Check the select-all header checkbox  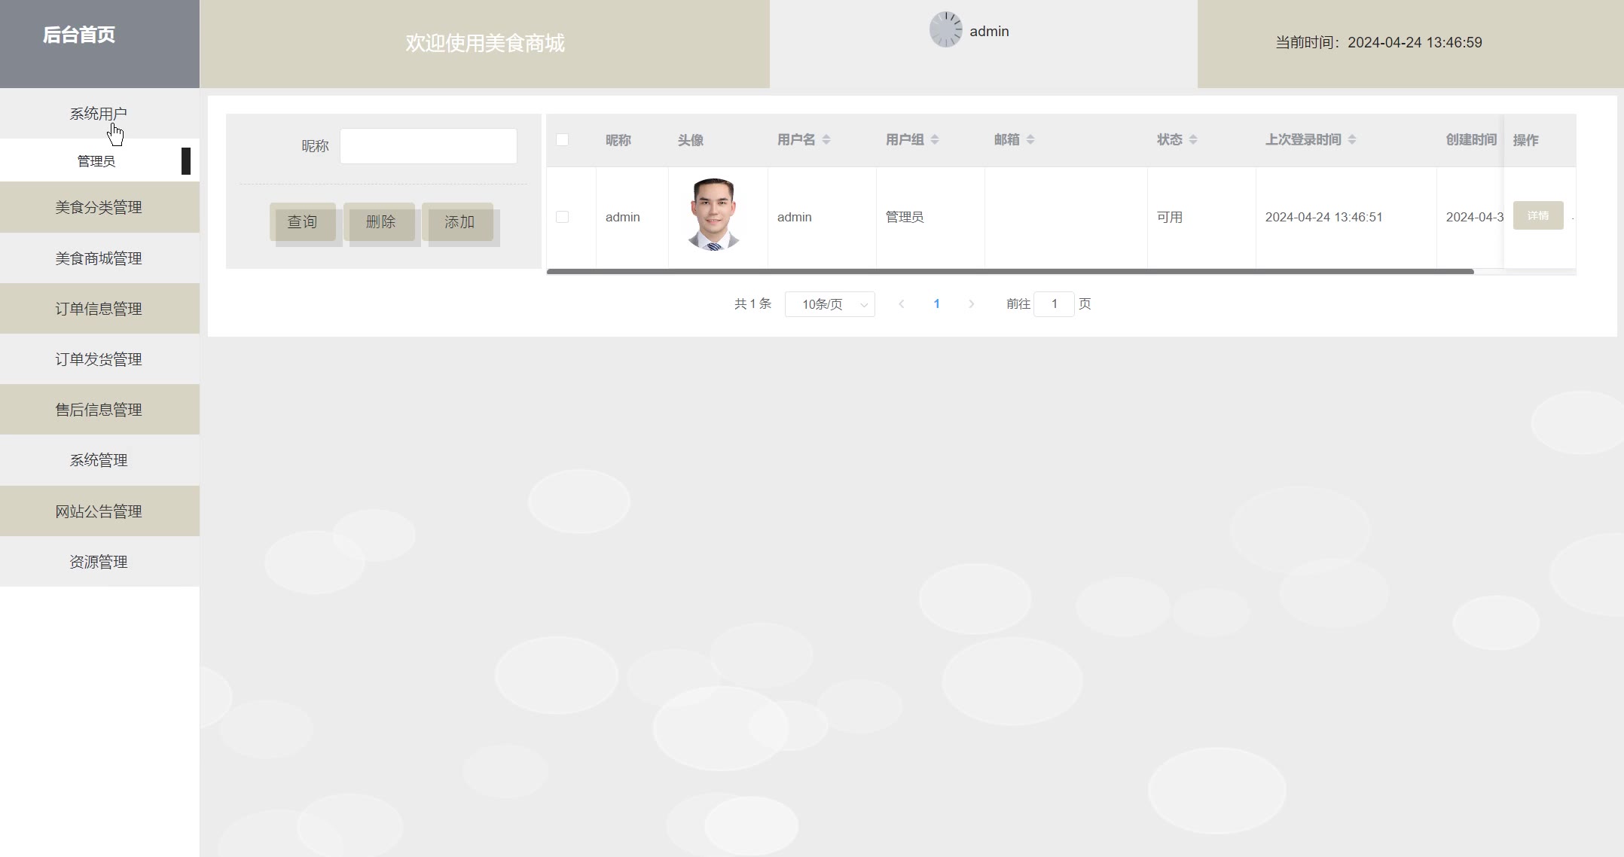click(x=562, y=139)
